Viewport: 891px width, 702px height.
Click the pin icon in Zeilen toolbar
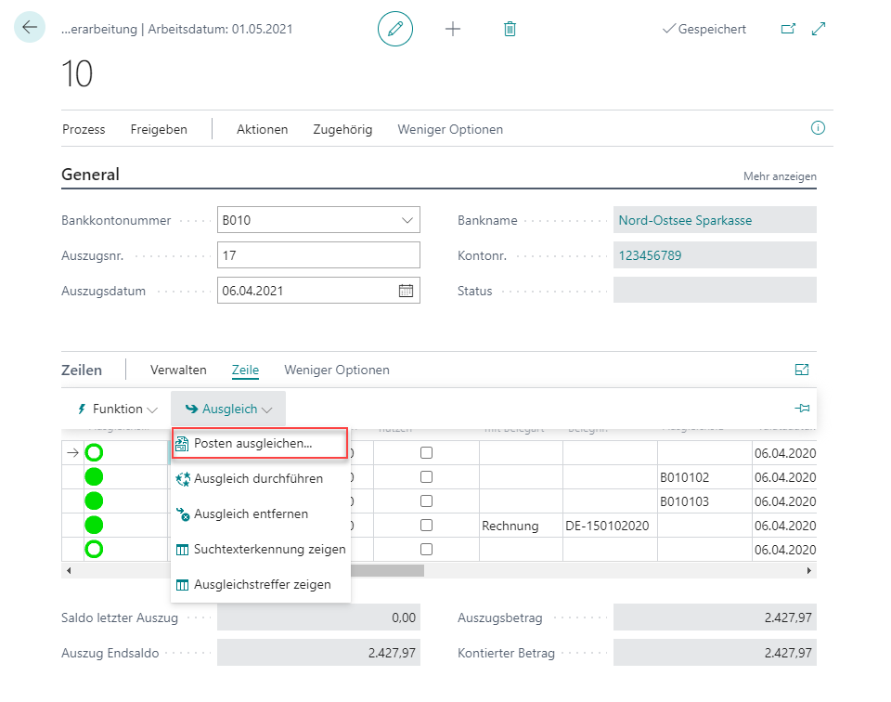pos(802,409)
